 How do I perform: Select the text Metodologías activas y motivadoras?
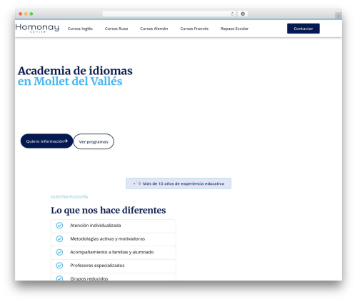coord(108,238)
